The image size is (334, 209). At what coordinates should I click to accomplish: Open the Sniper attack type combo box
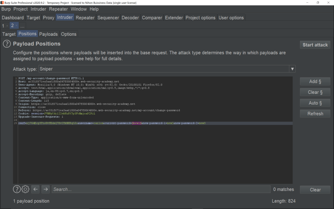(166, 69)
